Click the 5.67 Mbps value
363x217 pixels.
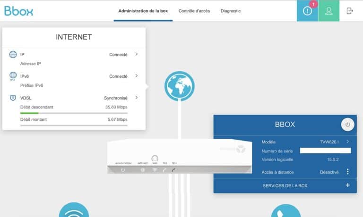(117, 119)
